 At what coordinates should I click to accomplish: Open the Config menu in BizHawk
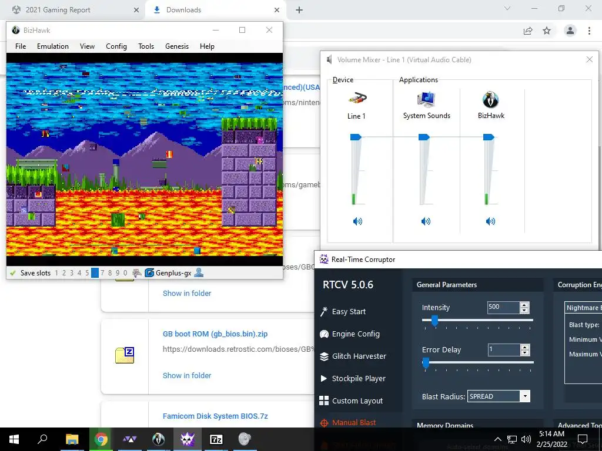coord(116,46)
